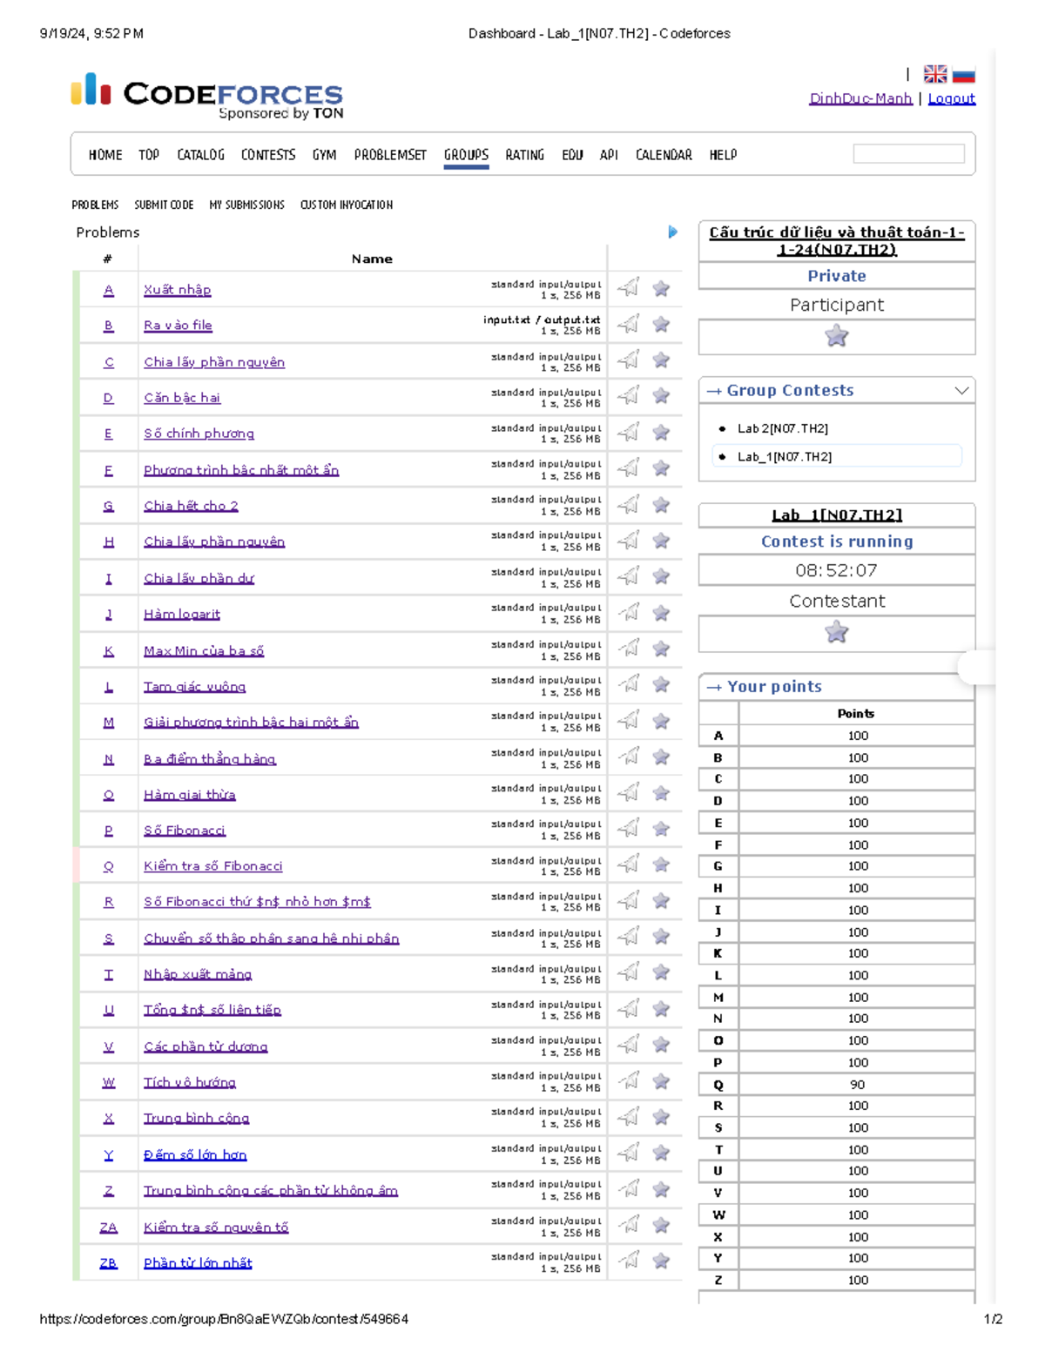Click the Codeforces logo
This screenshot has width=1045, height=1352.
click(207, 94)
